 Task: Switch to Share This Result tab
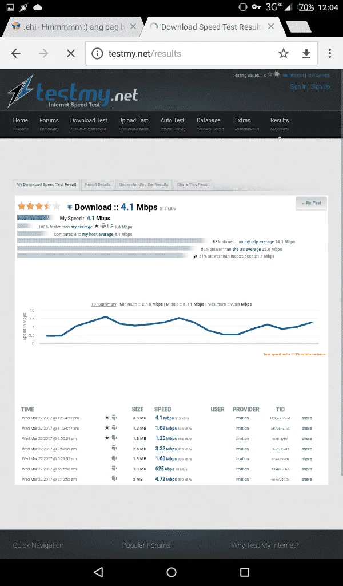(193, 185)
